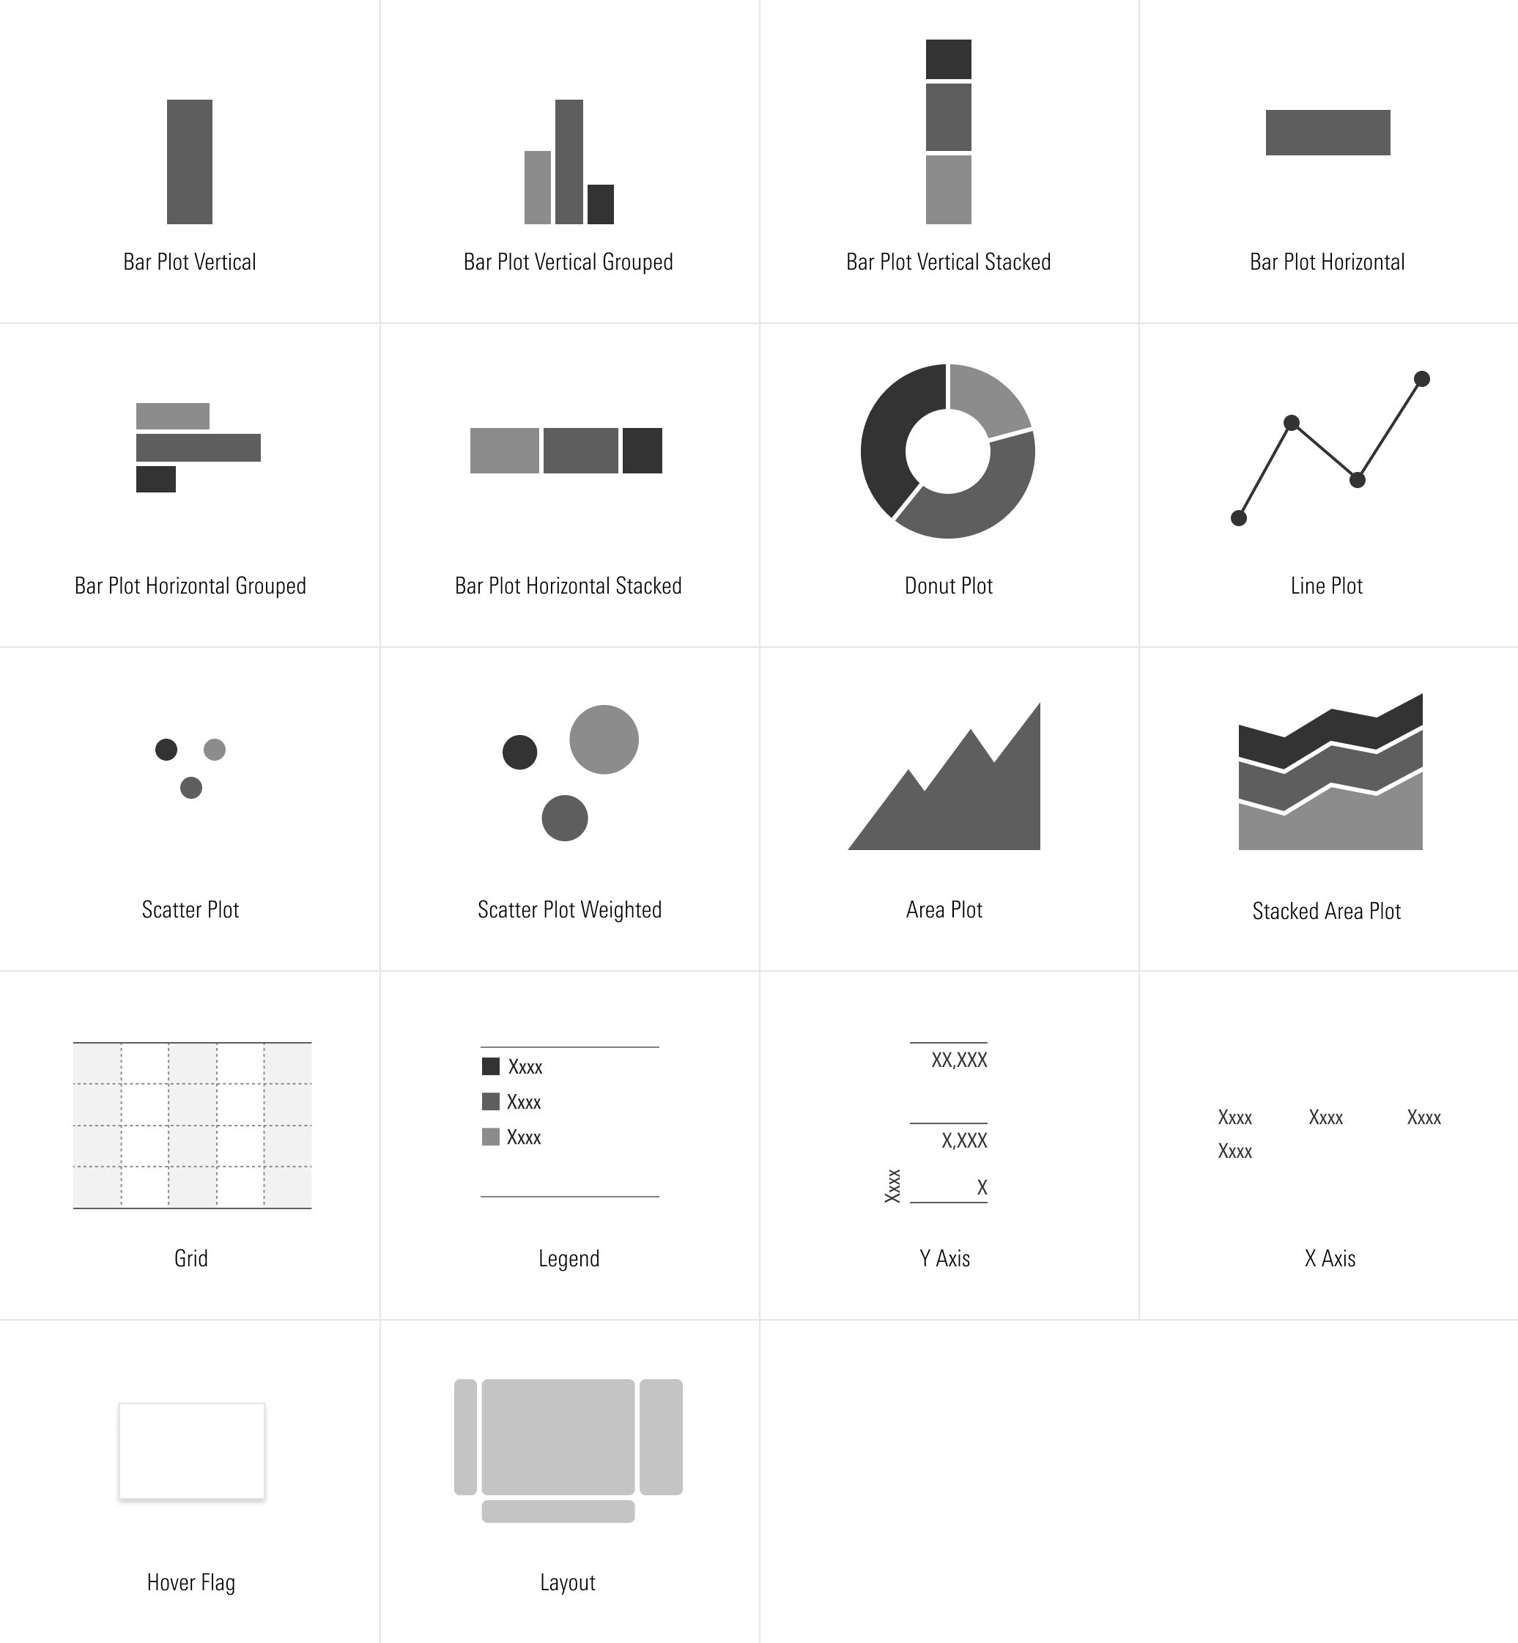Click the Legend component entry

[x=568, y=1119]
